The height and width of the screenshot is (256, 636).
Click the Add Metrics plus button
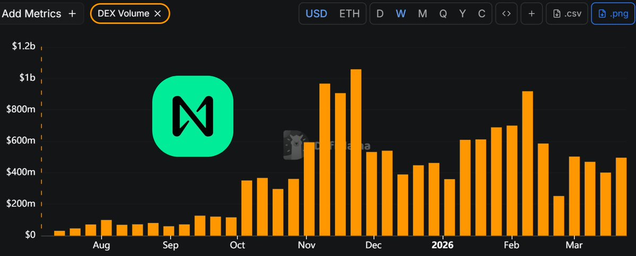[72, 14]
